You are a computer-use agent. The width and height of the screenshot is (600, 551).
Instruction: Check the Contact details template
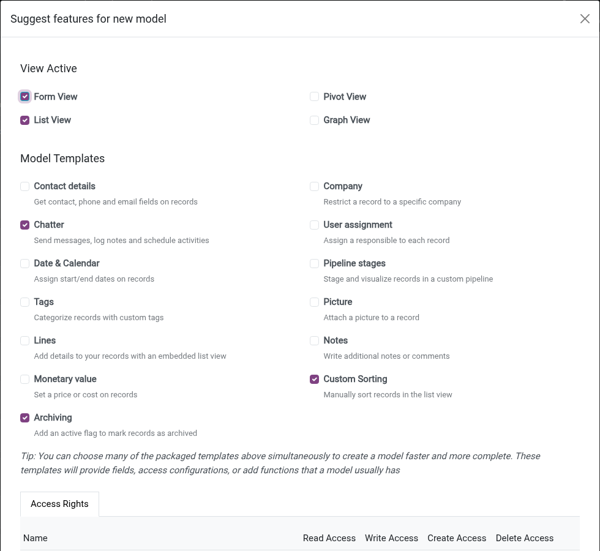point(25,186)
